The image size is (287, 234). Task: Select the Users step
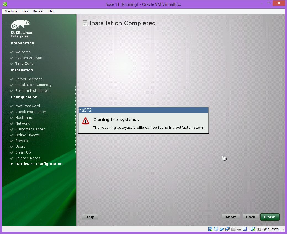pos(20,146)
